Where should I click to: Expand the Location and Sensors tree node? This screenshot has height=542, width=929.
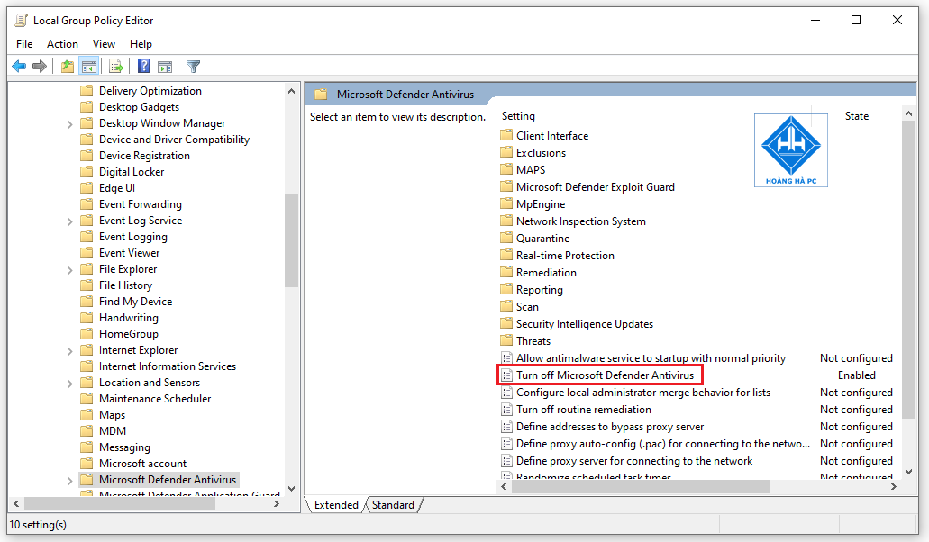click(70, 384)
